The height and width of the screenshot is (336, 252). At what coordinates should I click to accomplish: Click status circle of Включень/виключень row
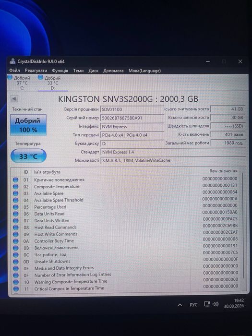pos(16,248)
